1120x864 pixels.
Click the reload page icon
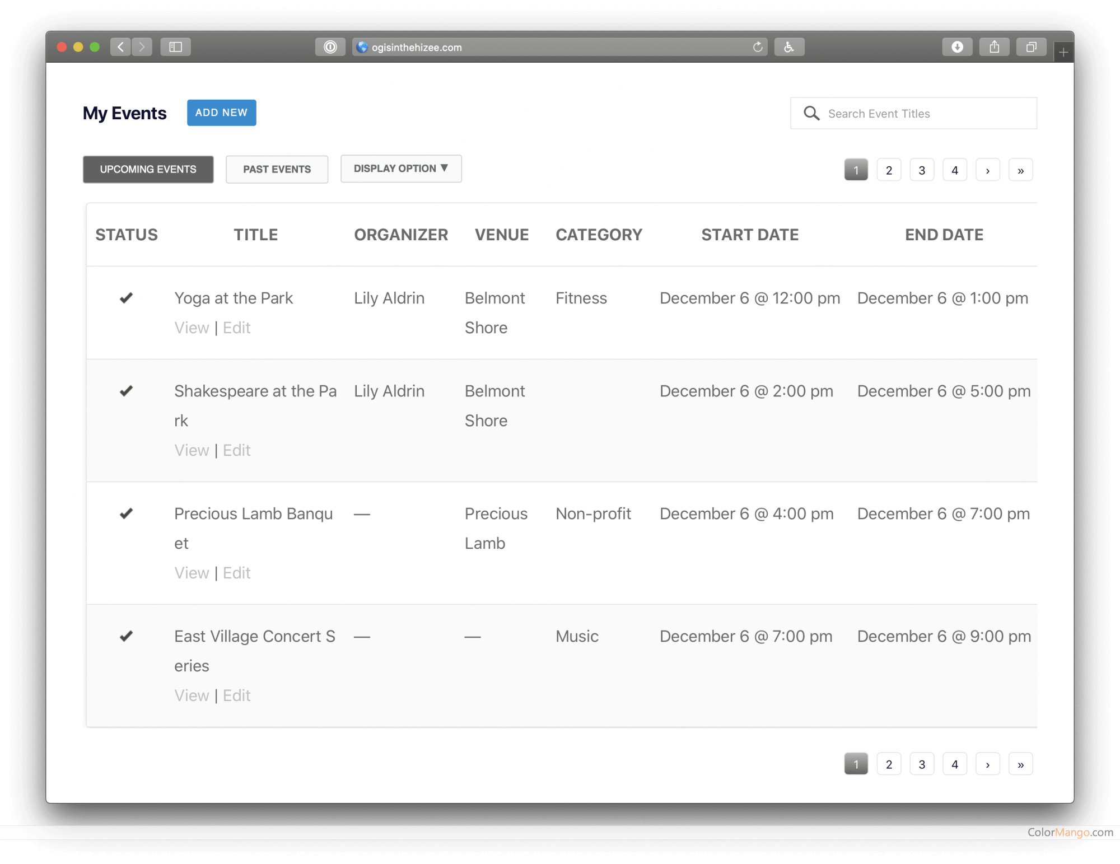coord(758,47)
